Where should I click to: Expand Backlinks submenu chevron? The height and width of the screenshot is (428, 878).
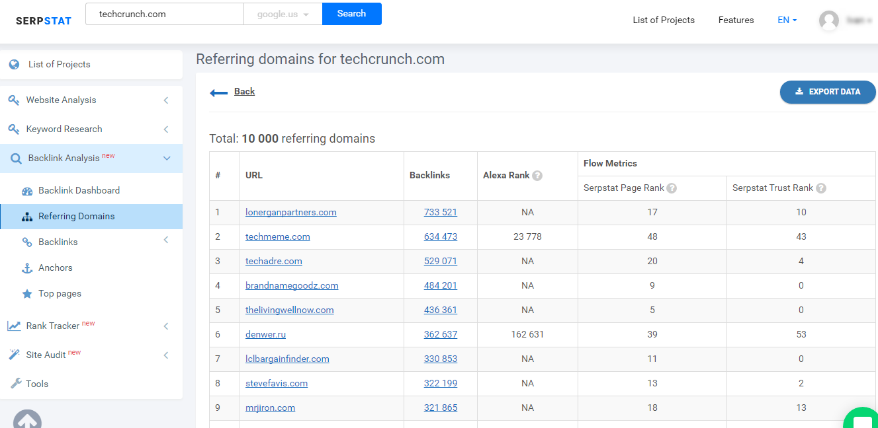166,240
